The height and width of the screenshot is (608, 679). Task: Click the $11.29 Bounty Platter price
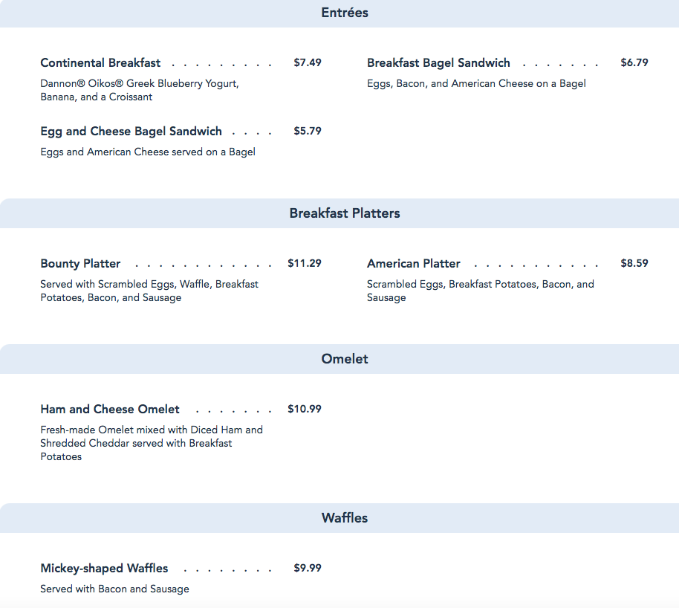pyautogui.click(x=305, y=264)
